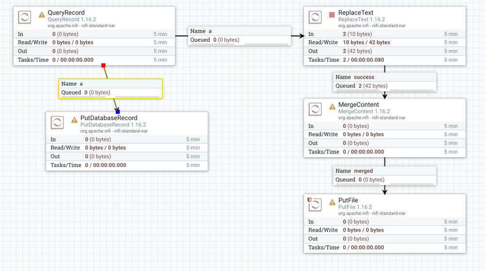The image size is (485, 271).
Task: Click the PutDatabaseRecord processor icon
Action: [x=57, y=122]
